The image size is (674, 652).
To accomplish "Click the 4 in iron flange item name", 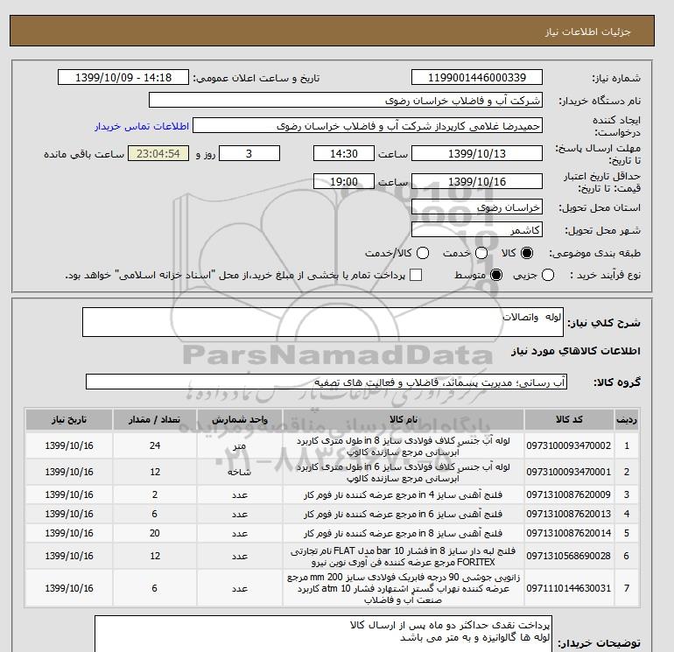I will click(x=404, y=495).
